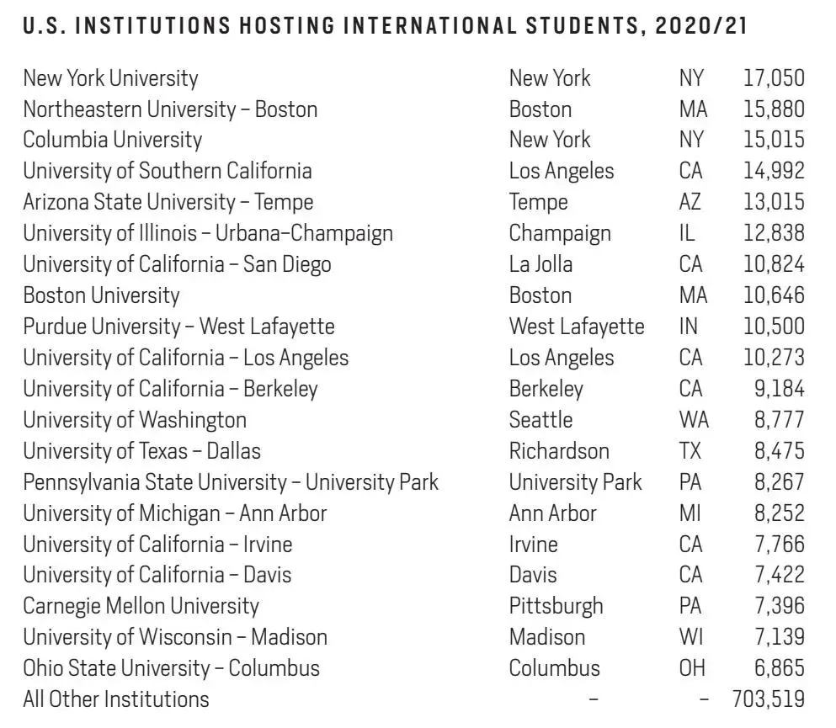836x728 pixels.
Task: Click the 7,766 student count for Irvine
Action: click(x=779, y=545)
